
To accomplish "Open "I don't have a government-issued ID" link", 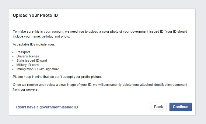I will tap(47, 107).
